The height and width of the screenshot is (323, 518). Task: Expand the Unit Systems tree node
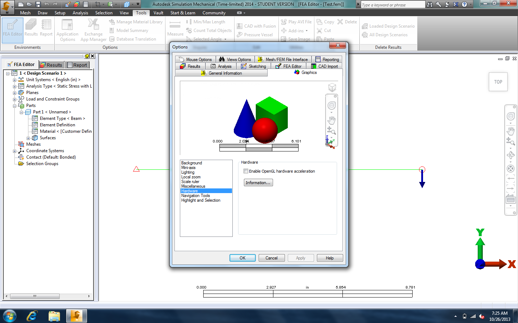coord(14,80)
